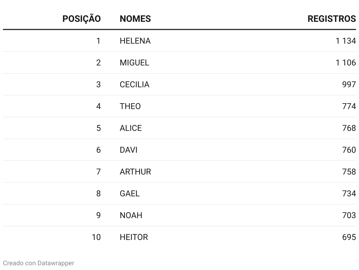359x270 pixels.
Task: Click the registros value 997
Action: 349,85
